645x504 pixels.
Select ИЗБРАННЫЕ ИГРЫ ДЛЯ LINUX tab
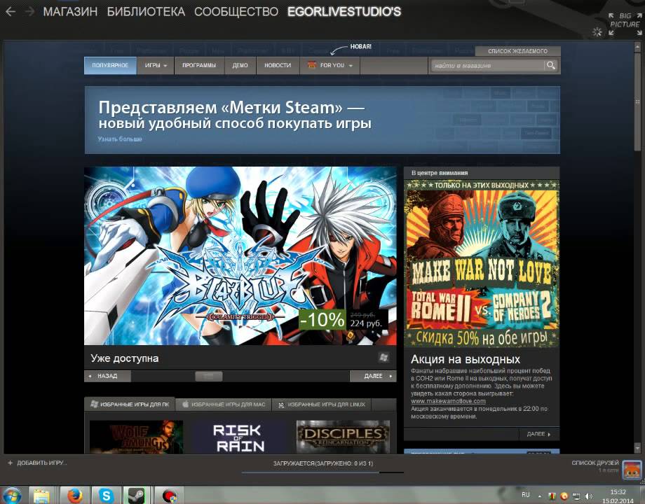[322, 404]
